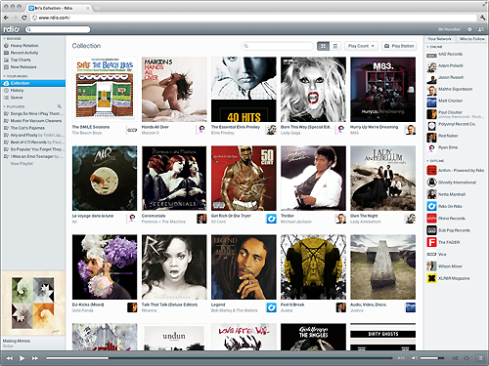Open the Making Mirrors now-playing artwork
489x366 pixels.
pos(33,304)
